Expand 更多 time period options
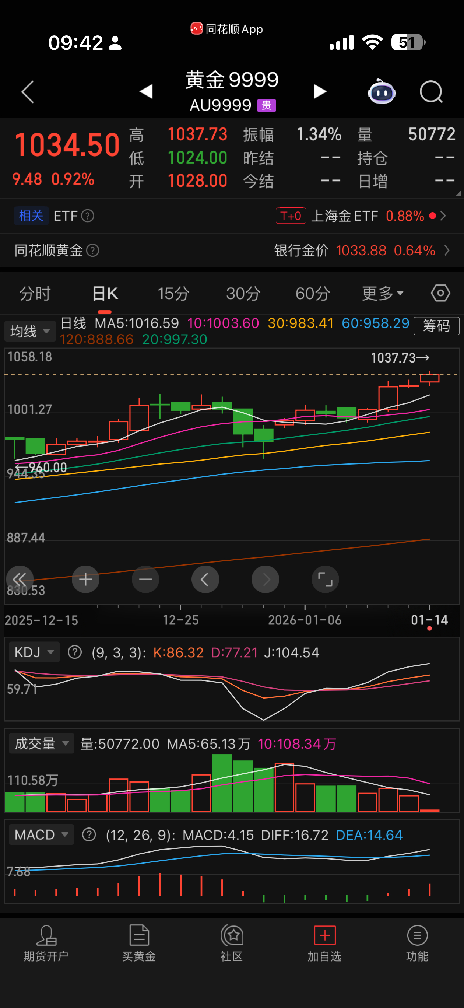The width and height of the screenshot is (464, 1008). (x=383, y=293)
